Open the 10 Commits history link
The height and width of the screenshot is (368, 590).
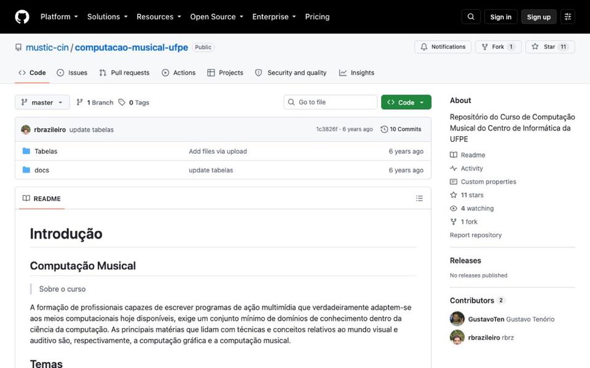tap(401, 129)
